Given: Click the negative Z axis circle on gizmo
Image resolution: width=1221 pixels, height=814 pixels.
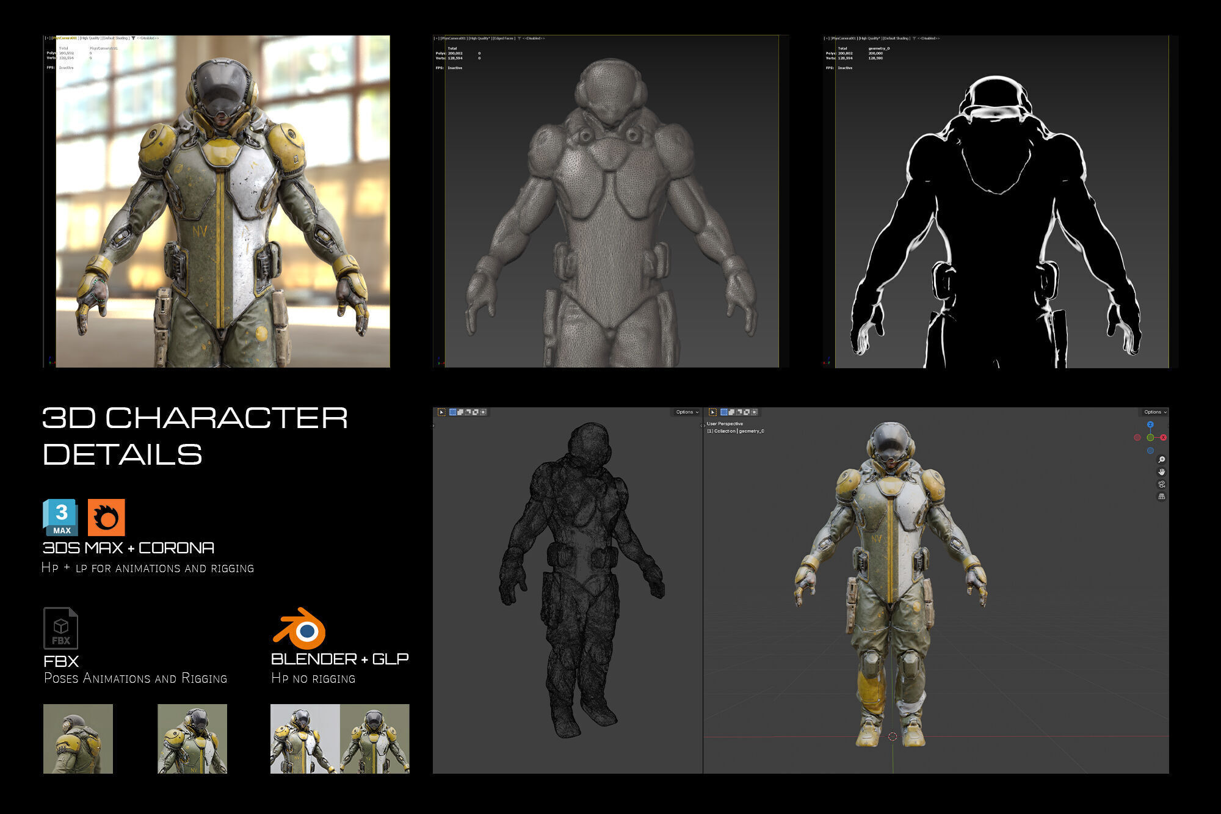Looking at the screenshot, I should click(x=1150, y=451).
